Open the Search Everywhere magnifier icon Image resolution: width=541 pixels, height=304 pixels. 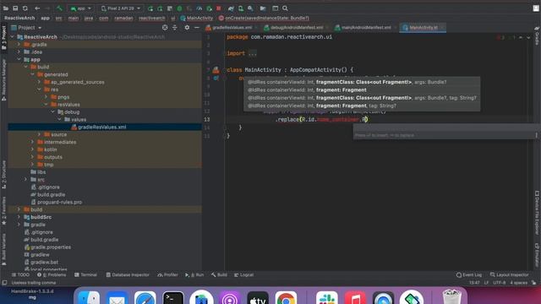(x=285, y=8)
